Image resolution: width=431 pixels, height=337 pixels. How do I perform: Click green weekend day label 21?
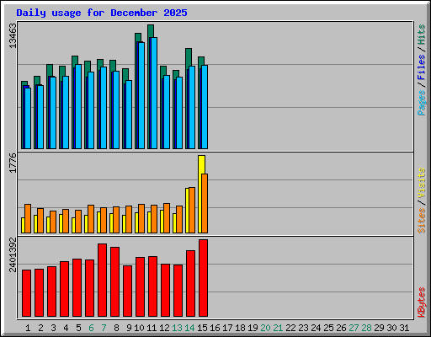[x=278, y=328]
